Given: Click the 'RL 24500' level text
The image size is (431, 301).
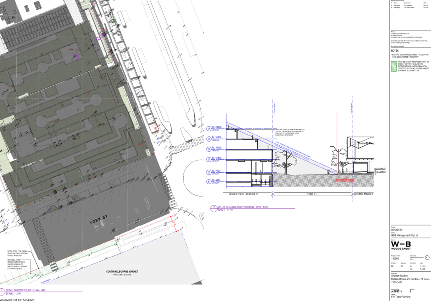Looking at the screenshot, I should pos(217,127).
